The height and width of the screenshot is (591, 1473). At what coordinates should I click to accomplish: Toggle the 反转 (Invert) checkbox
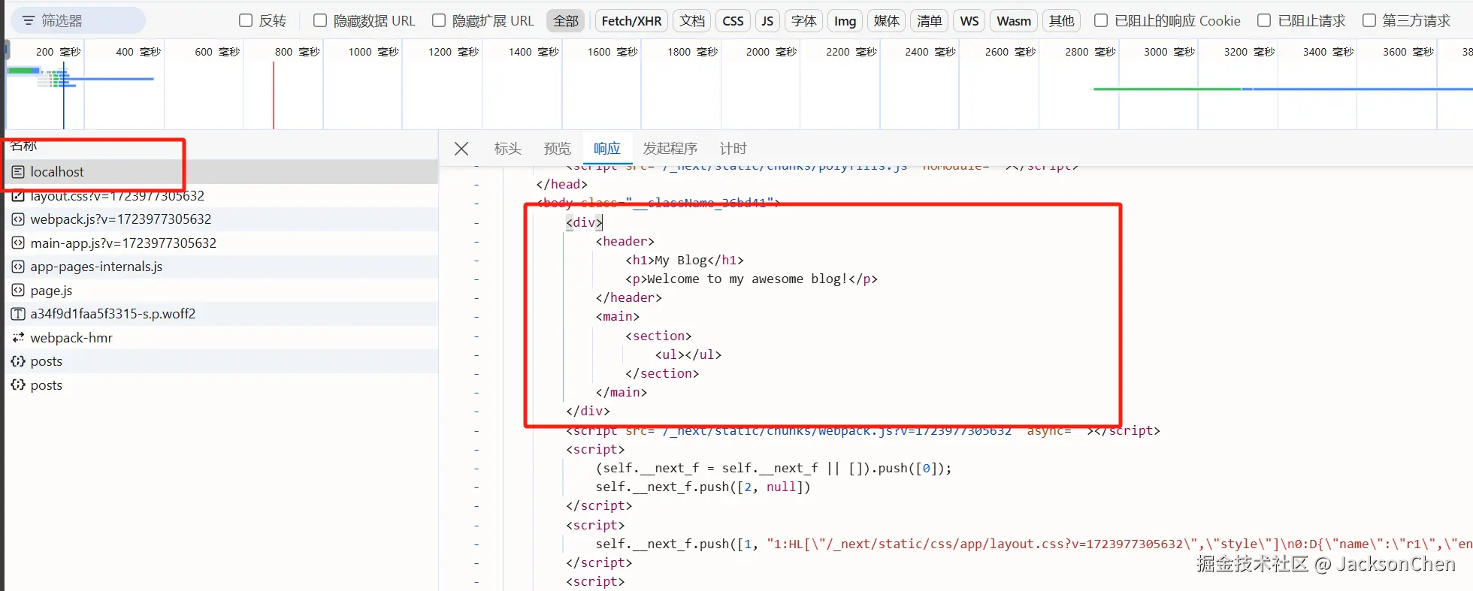[246, 21]
